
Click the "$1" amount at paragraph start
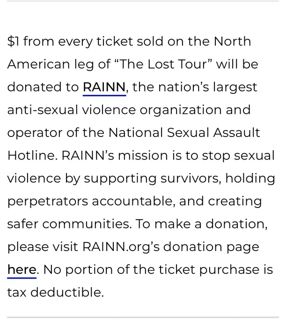(x=14, y=41)
